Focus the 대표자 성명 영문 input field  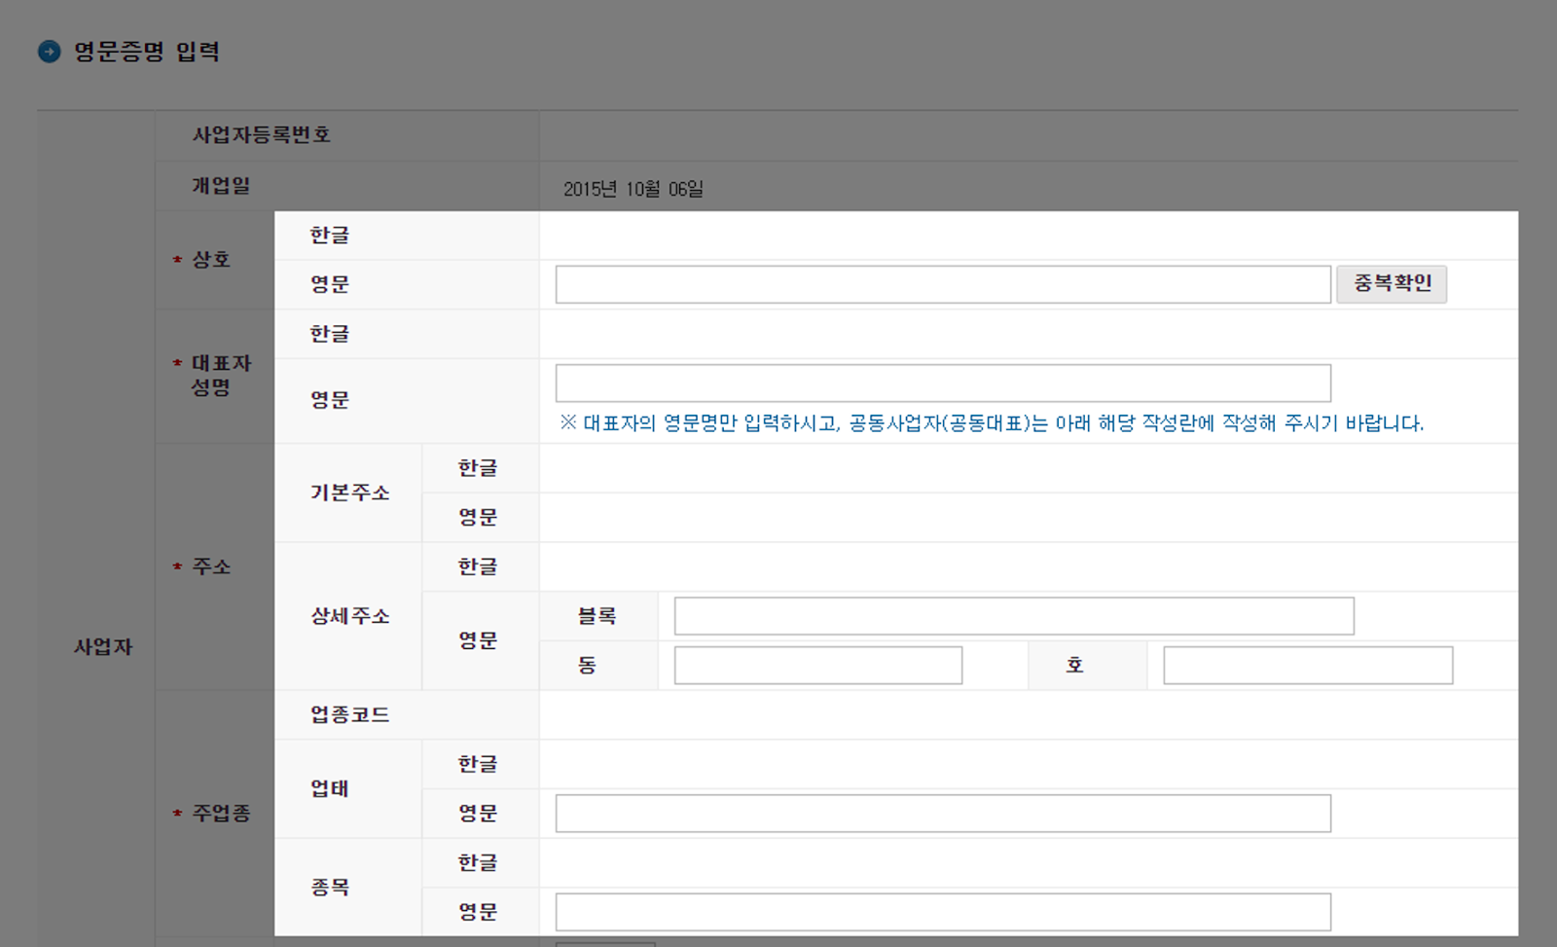[x=943, y=382]
